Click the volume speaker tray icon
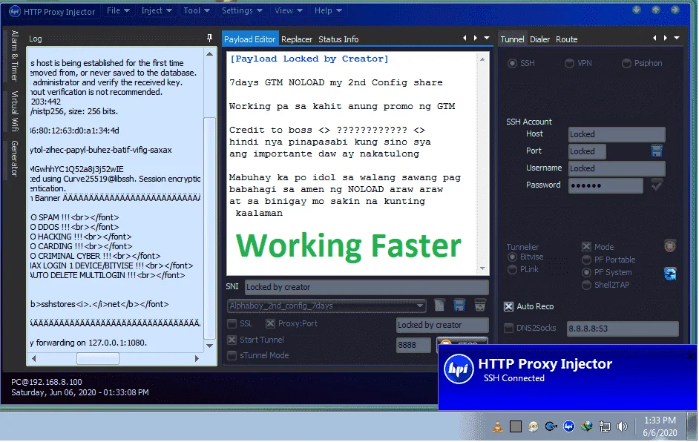Viewport: 699px width, 442px height. tap(622, 426)
